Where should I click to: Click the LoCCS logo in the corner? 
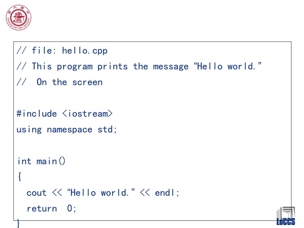click(286, 216)
